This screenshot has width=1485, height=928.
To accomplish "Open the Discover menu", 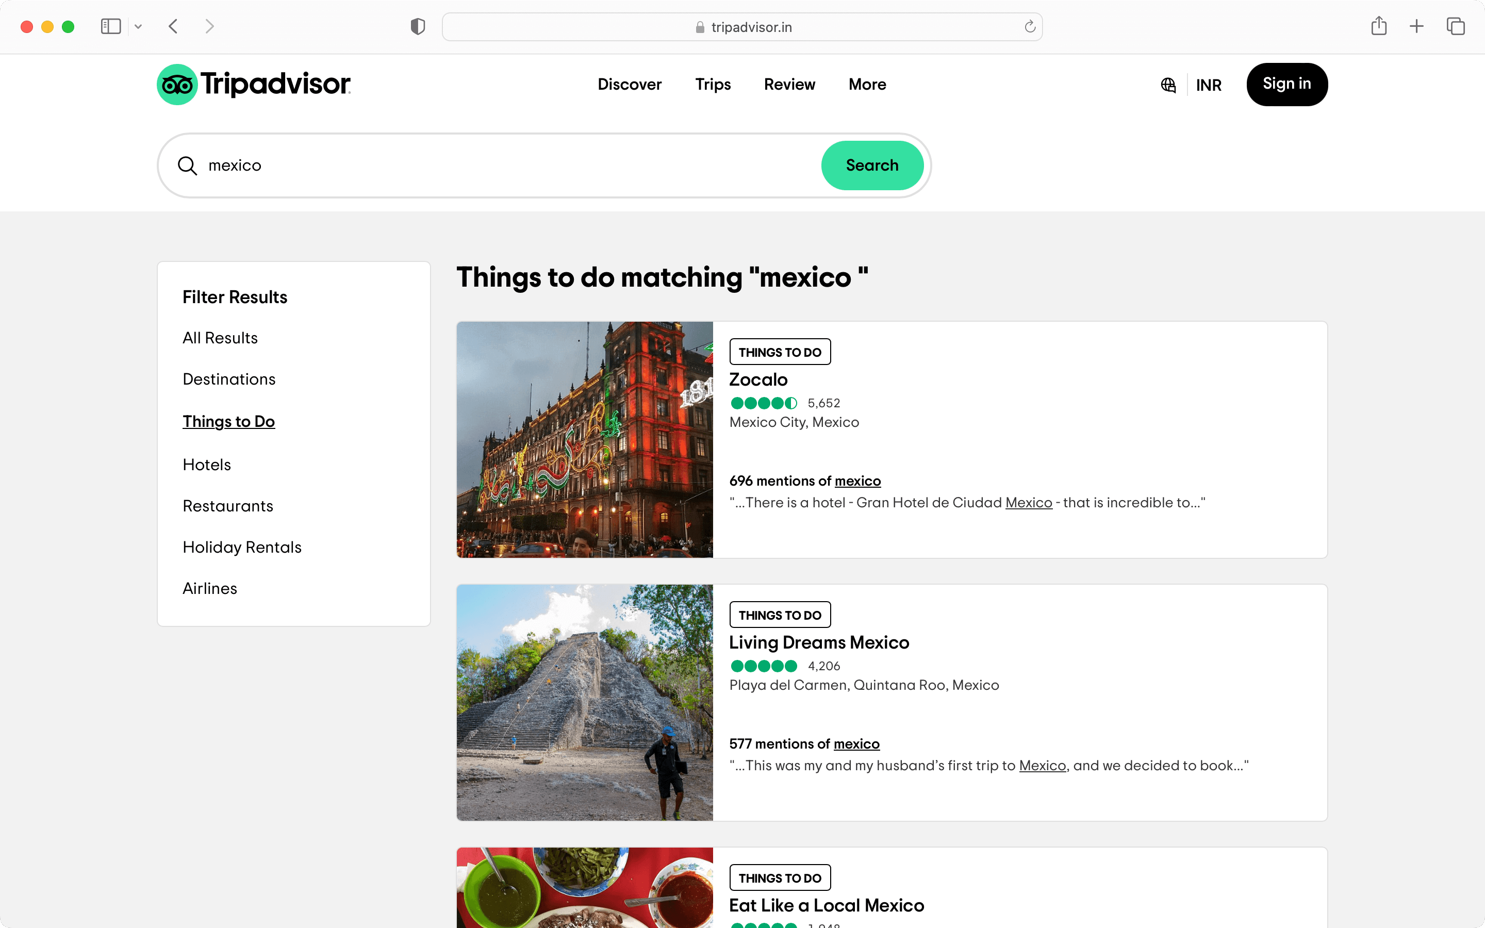I will coord(630,84).
